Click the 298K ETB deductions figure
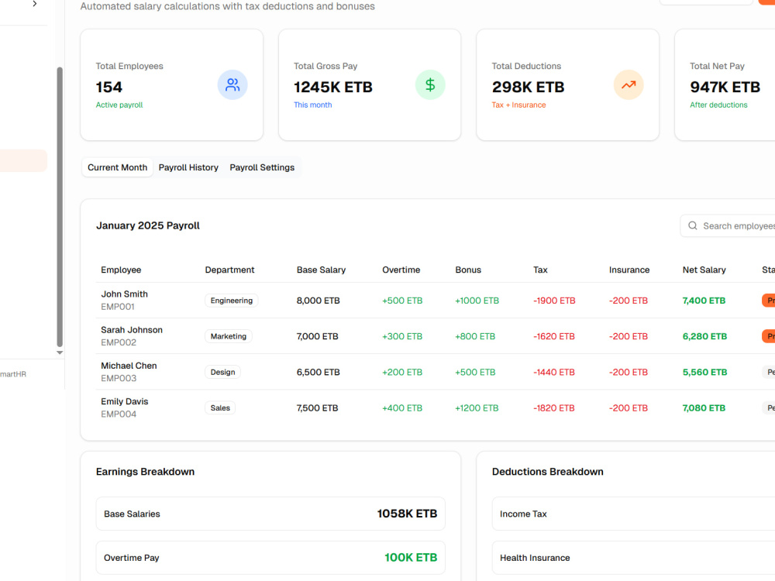The height and width of the screenshot is (581, 775). (x=528, y=87)
